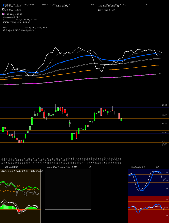Click the 59.98 price axis label
Screen dimensions: 169x223
(x=164, y=132)
